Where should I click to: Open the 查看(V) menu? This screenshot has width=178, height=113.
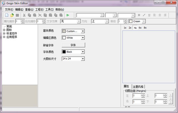pos(29,9)
